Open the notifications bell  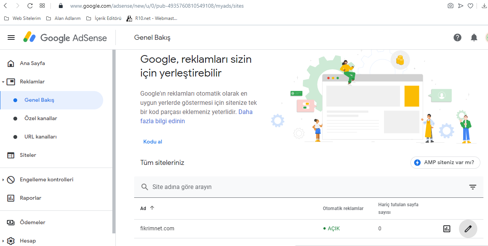point(474,37)
